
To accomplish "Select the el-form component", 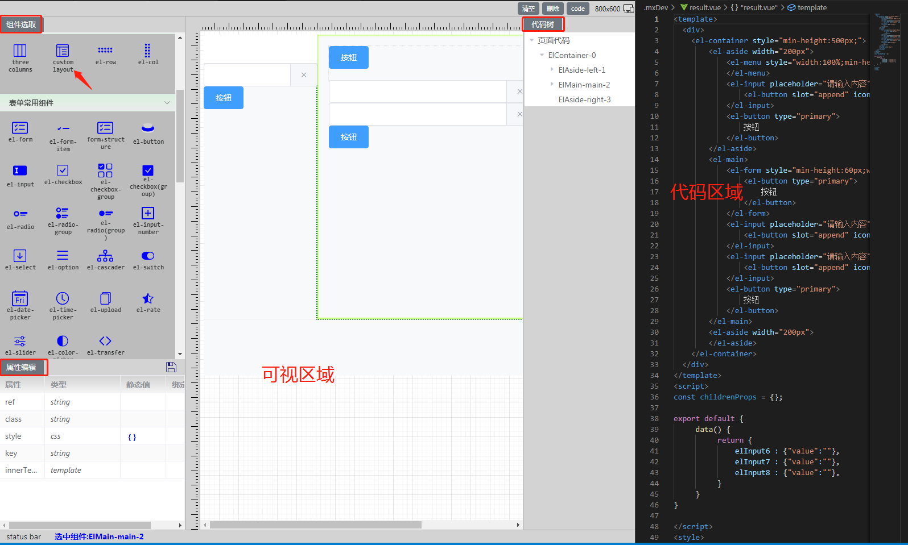I will click(x=20, y=132).
